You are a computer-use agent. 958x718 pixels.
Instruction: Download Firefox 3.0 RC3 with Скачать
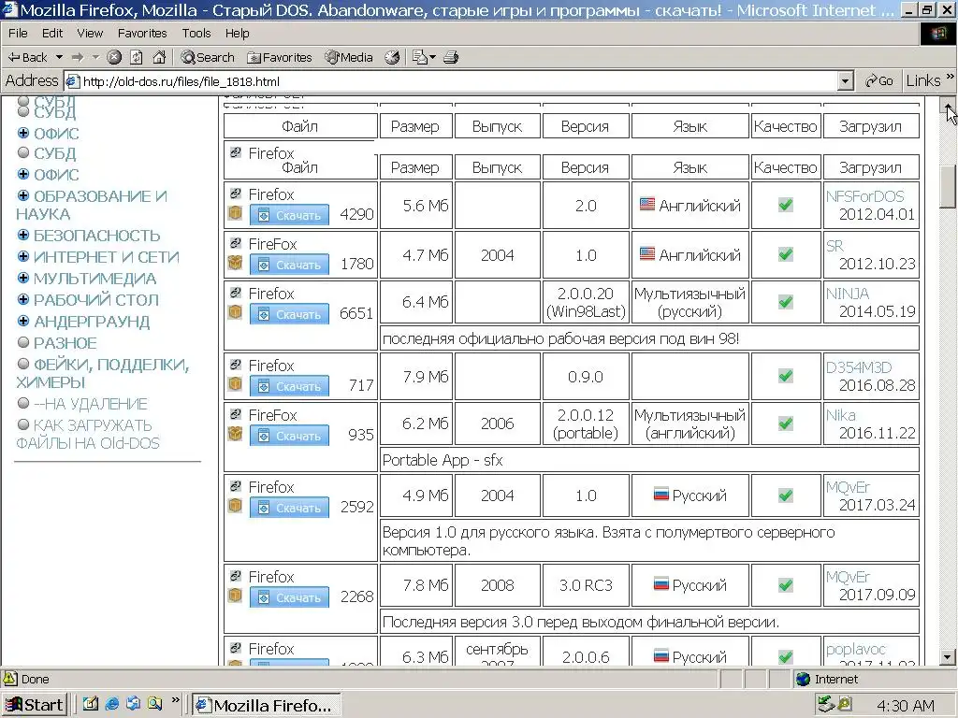coord(289,597)
